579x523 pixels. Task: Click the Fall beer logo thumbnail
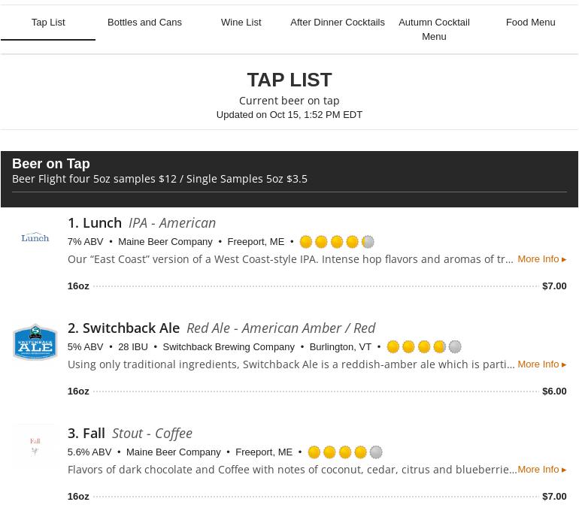coord(35,446)
